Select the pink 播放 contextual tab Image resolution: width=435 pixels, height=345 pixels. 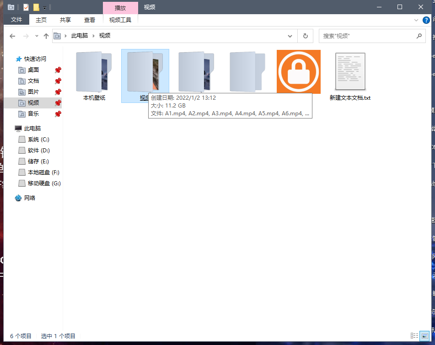pos(120,8)
